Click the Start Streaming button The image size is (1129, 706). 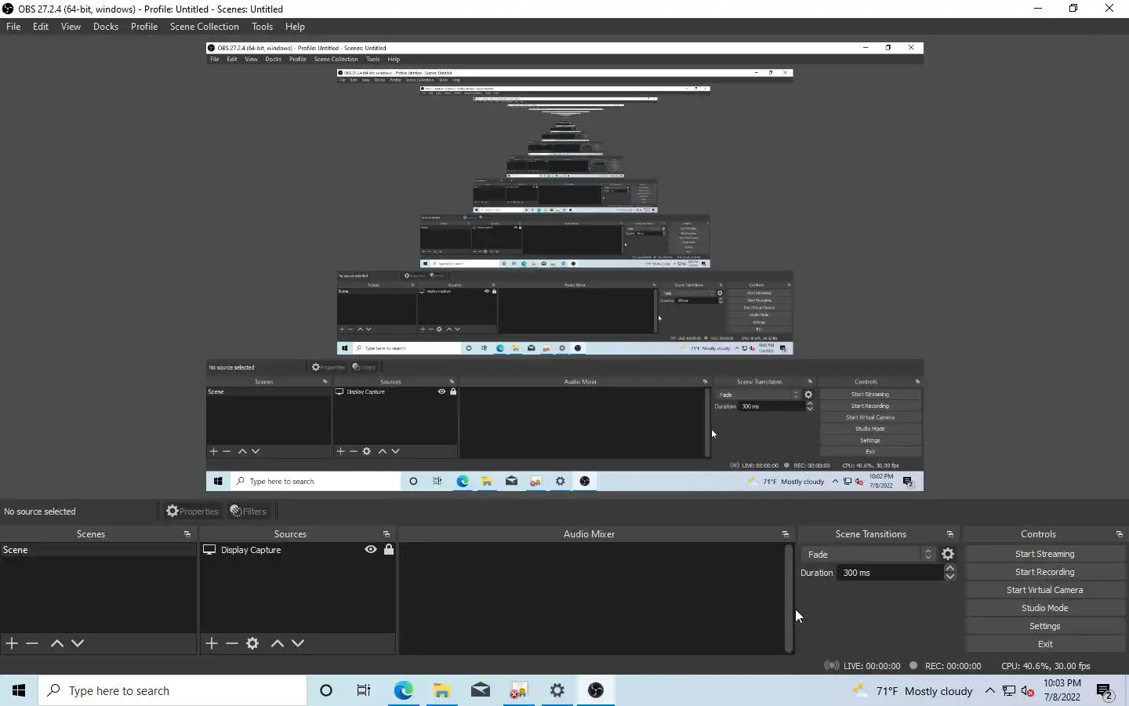(x=1045, y=554)
